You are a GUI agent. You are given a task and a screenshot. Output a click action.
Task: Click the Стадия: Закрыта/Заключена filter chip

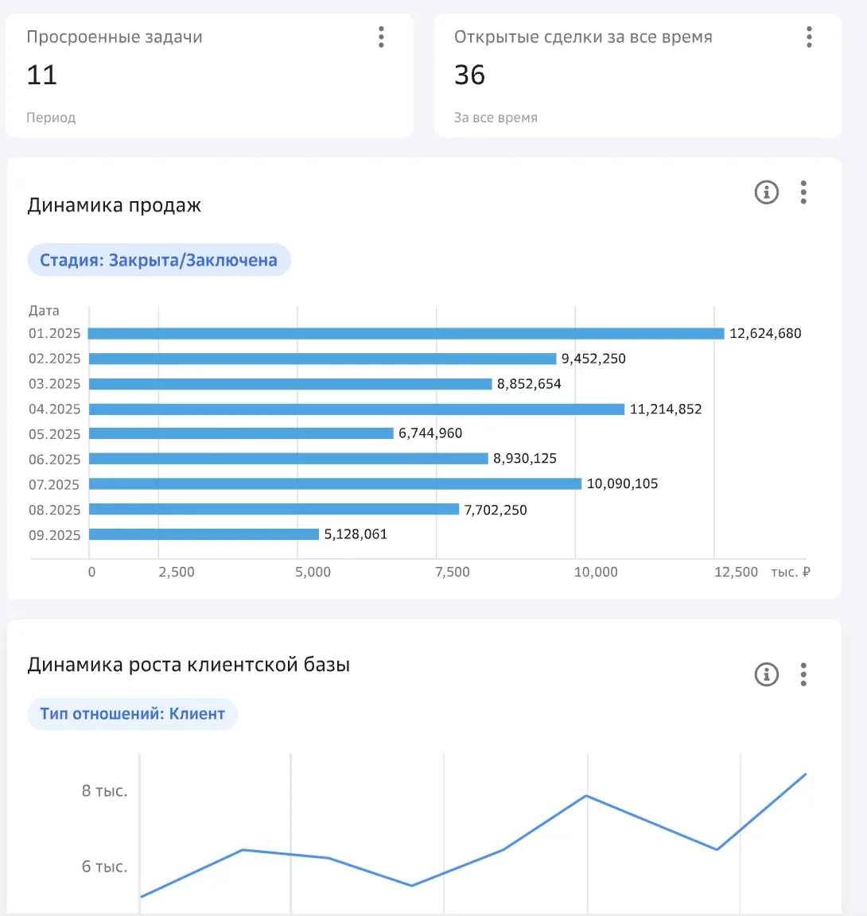coord(159,260)
